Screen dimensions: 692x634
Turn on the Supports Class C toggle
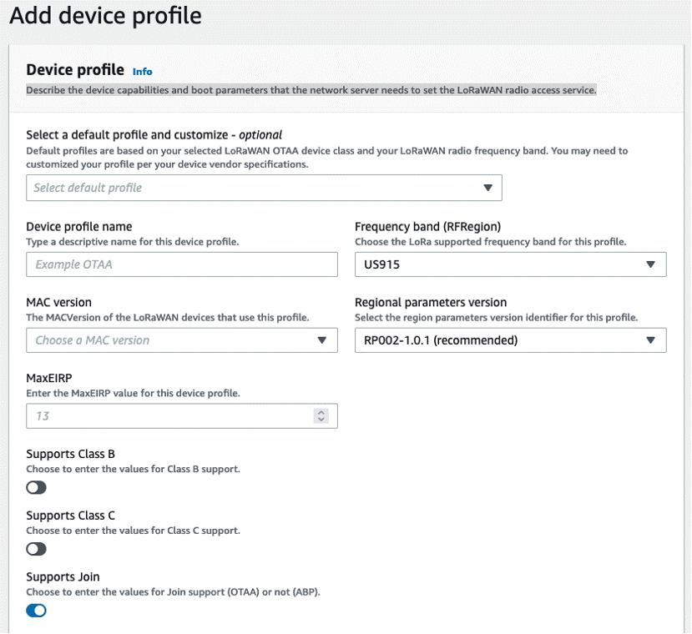click(36, 549)
